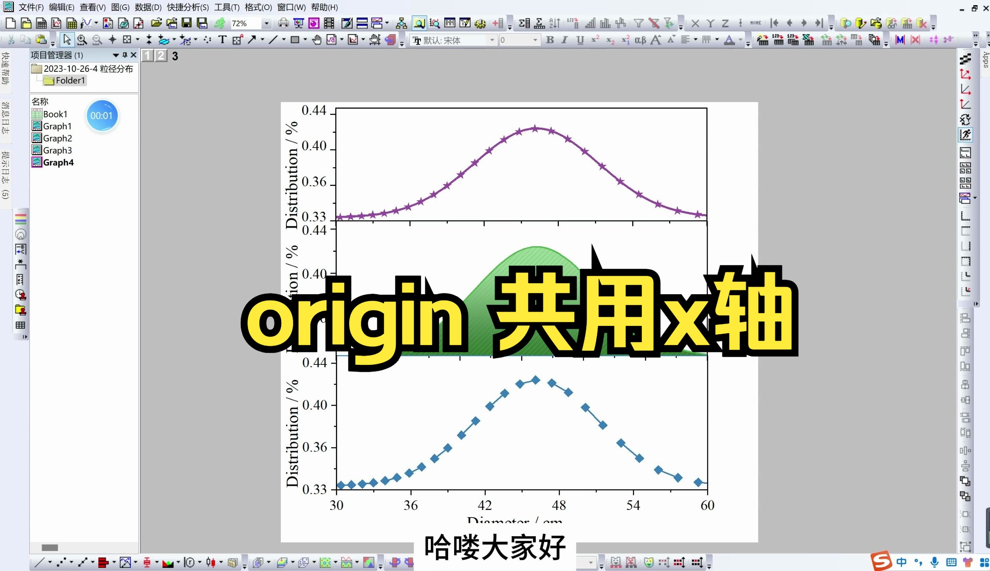
Task: Toggle pin on the project manager panel
Action: [x=125, y=55]
